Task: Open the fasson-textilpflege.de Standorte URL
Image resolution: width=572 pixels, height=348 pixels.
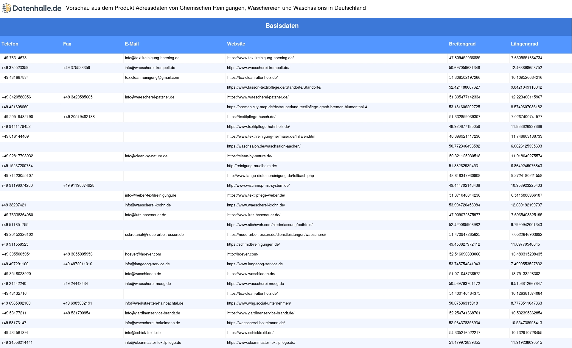Action: click(x=274, y=87)
